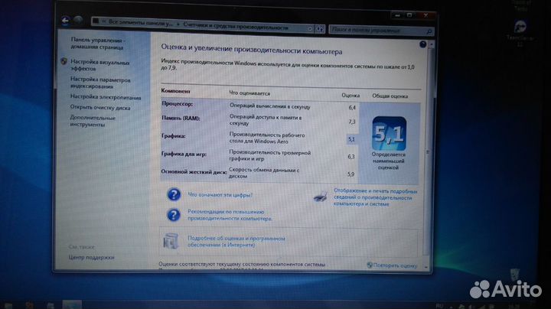Click the 'Оценка' column header
551x309 pixels.
350,95
